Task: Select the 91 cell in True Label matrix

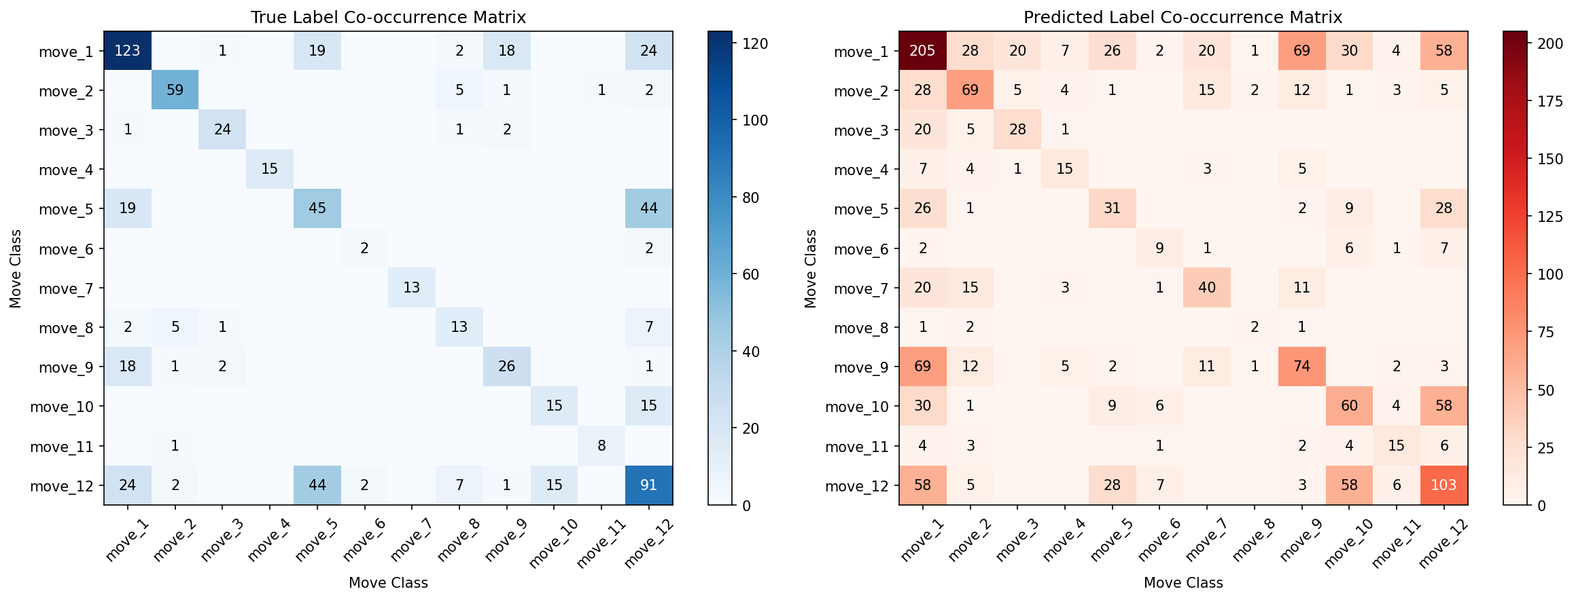Action: pyautogui.click(x=649, y=485)
